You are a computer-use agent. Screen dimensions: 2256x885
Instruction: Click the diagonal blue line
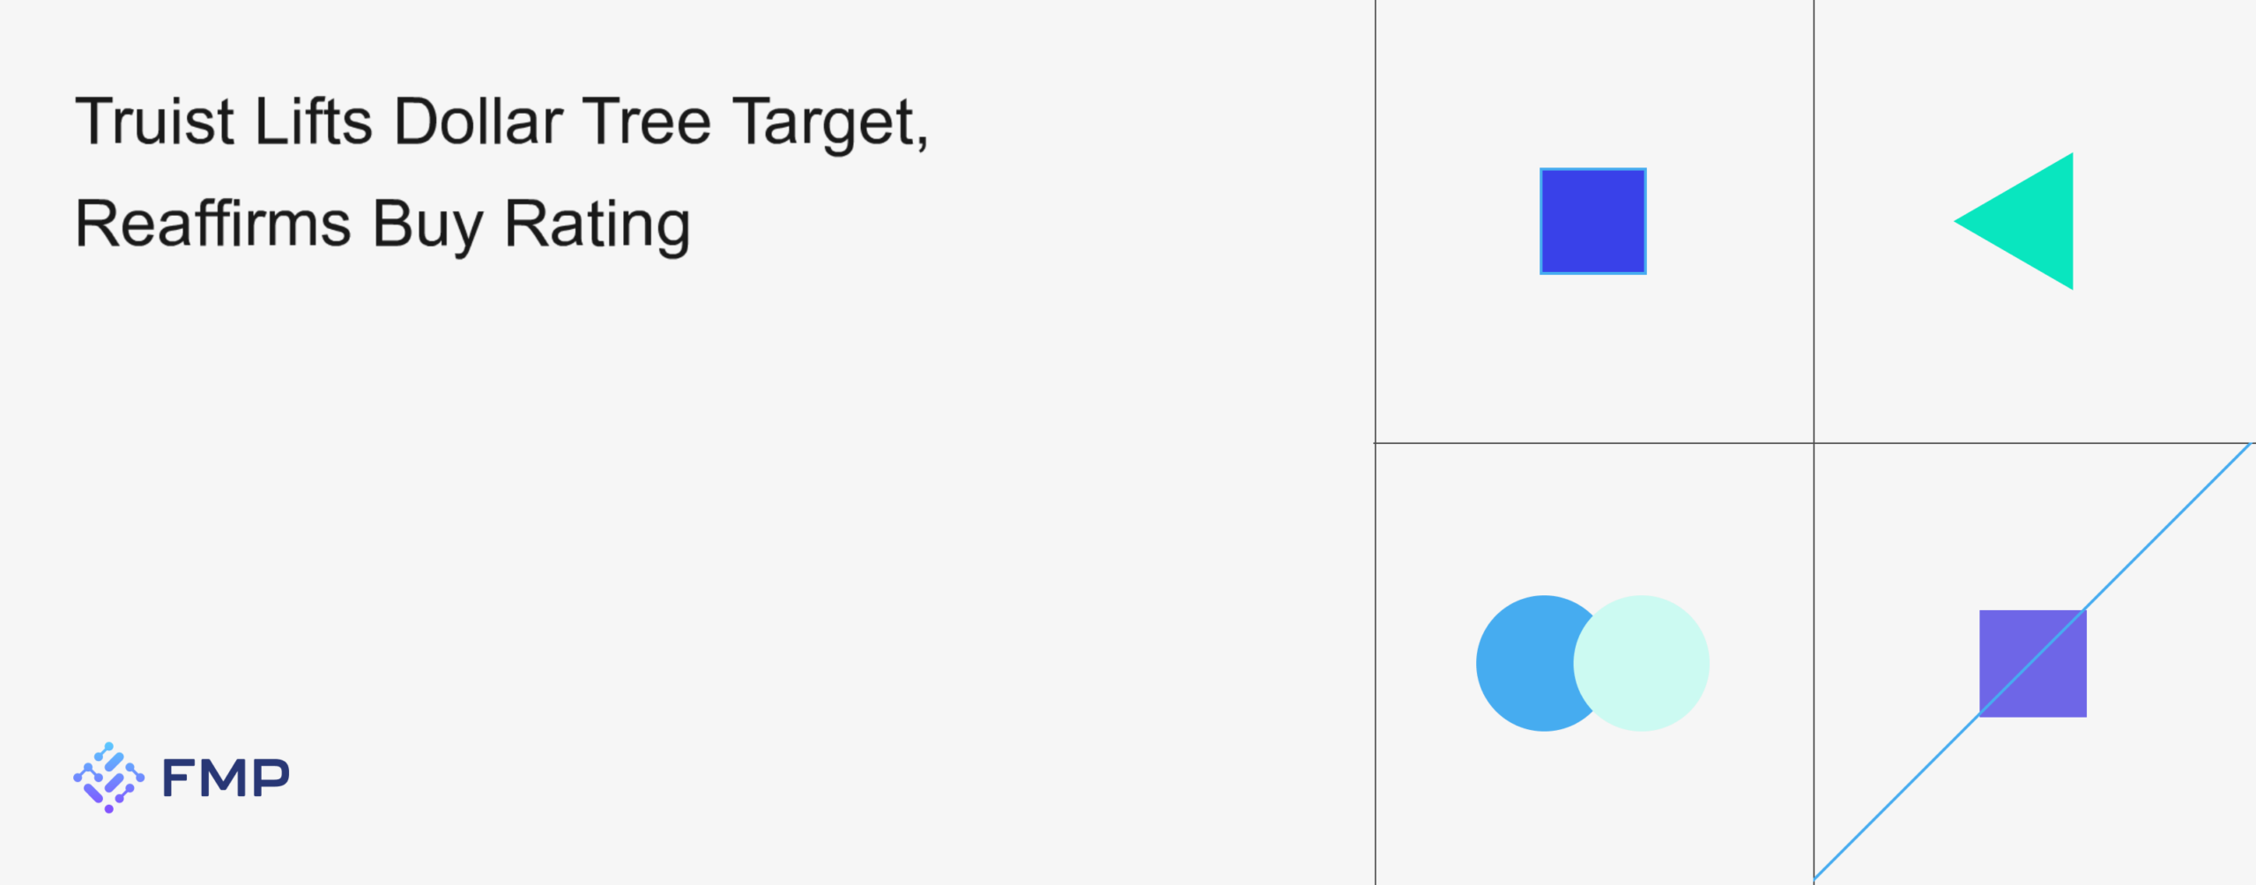(2168, 528)
